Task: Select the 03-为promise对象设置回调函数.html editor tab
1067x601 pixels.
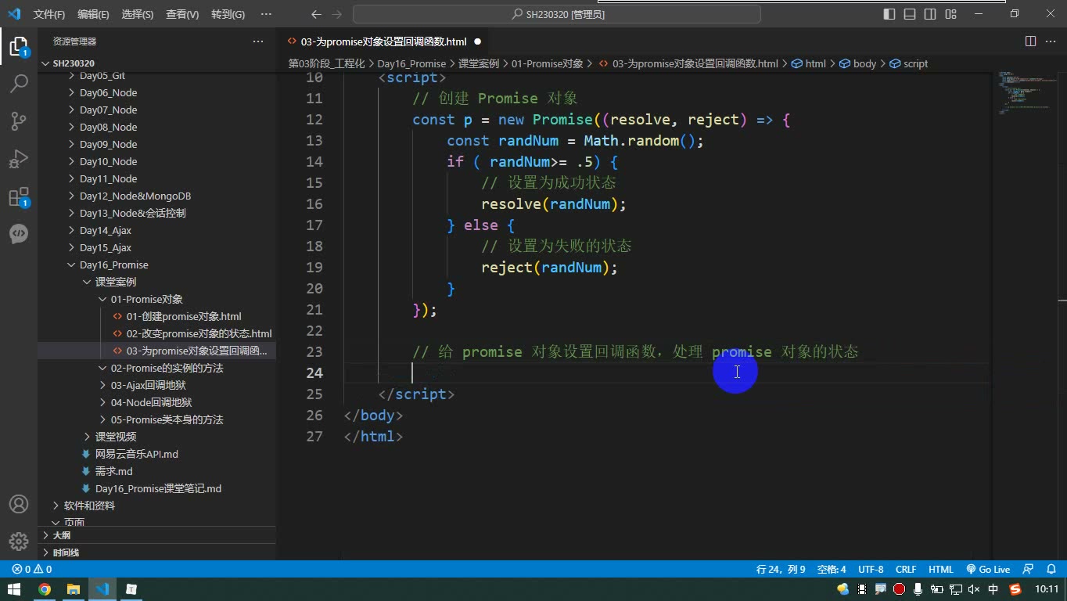Action: 383,41
